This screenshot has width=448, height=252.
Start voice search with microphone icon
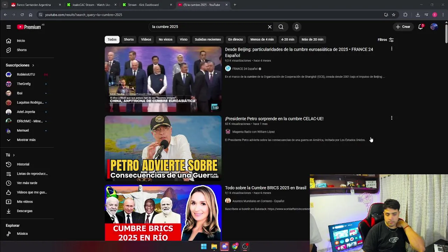(x=297, y=27)
